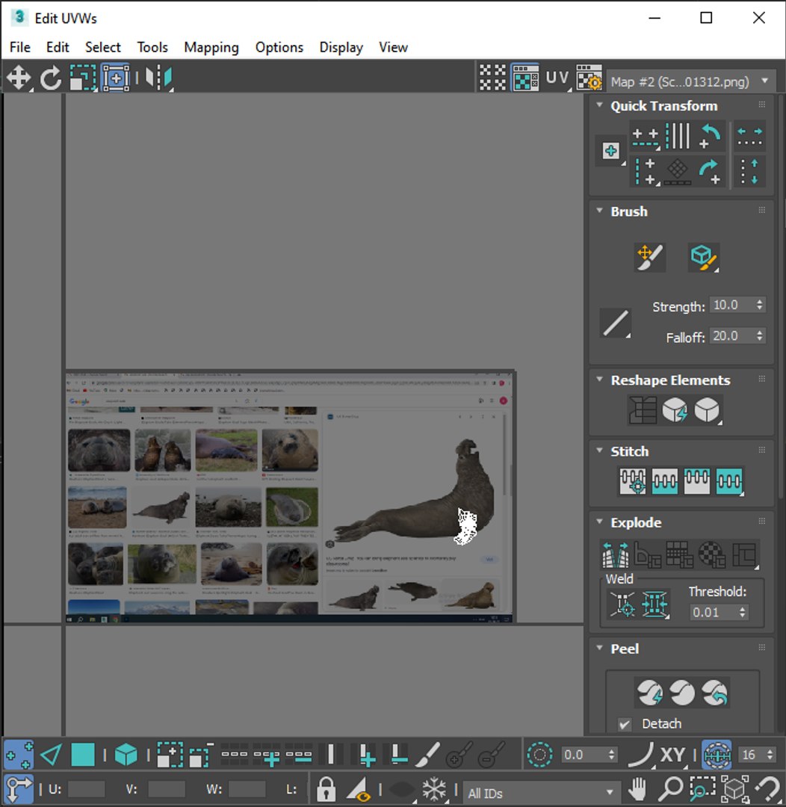Click the Stitch to Average icon
The height and width of the screenshot is (807, 786).
pos(664,481)
